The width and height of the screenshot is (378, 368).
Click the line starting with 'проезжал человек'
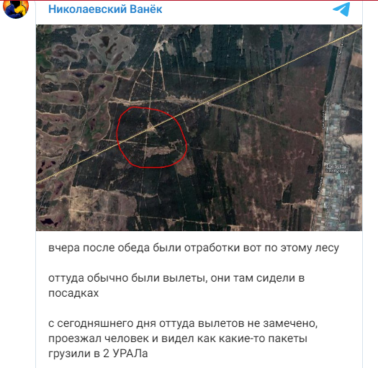178,338
